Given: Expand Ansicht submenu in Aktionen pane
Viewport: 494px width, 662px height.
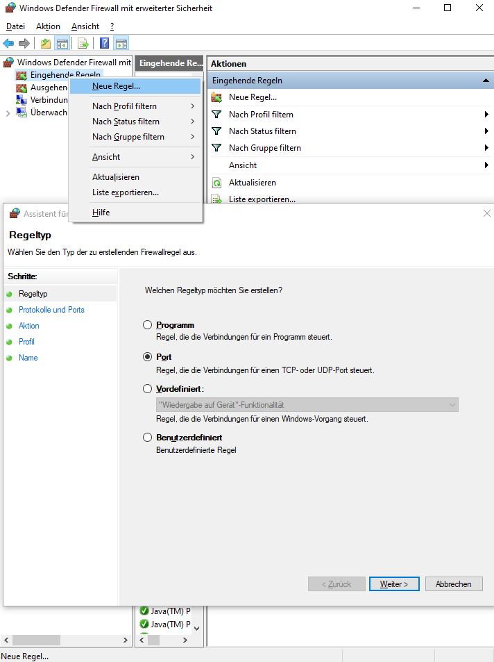Looking at the screenshot, I should pyautogui.click(x=486, y=165).
